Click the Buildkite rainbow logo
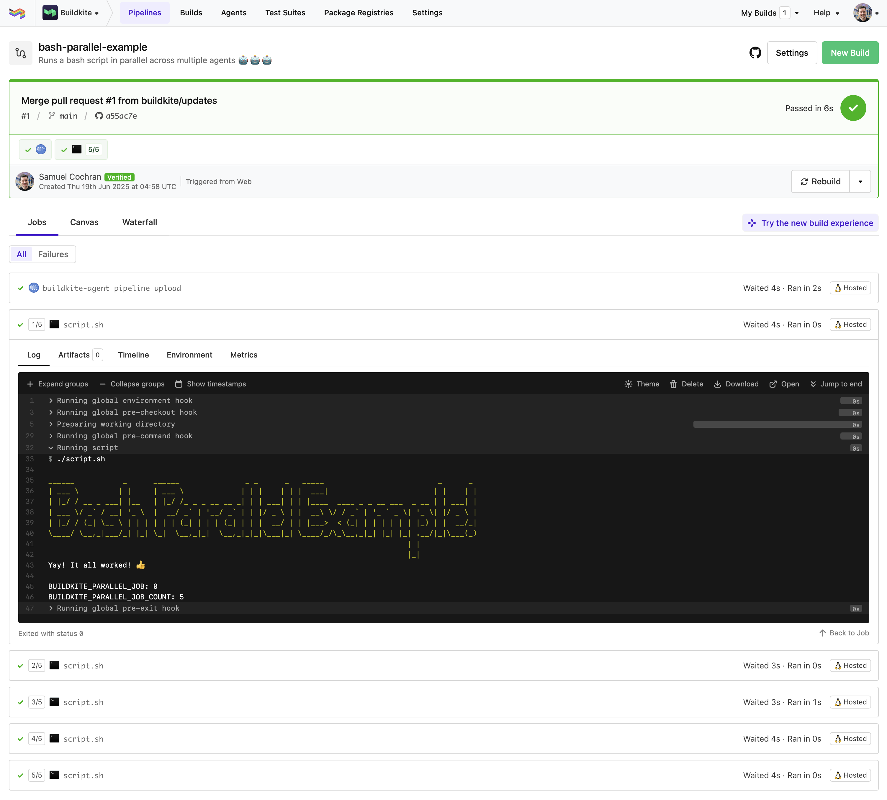Viewport: 887px width, 800px height. 17,13
